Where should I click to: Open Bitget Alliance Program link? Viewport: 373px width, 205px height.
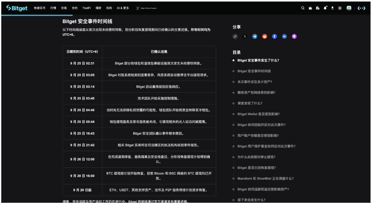(x=146, y=8)
